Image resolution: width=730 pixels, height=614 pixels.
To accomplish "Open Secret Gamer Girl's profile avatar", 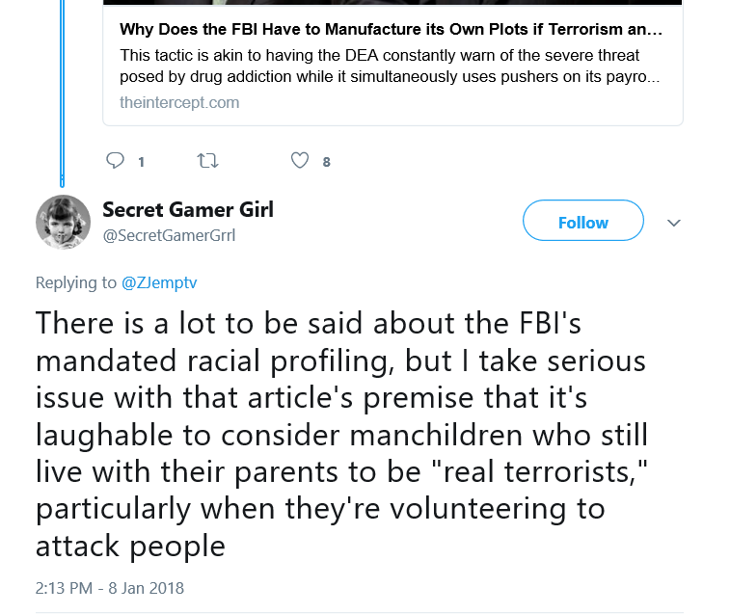I will (x=64, y=222).
